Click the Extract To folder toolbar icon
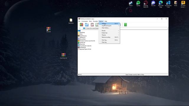Image resolution: width=189 pixels, height=106 pixels. coord(87,25)
